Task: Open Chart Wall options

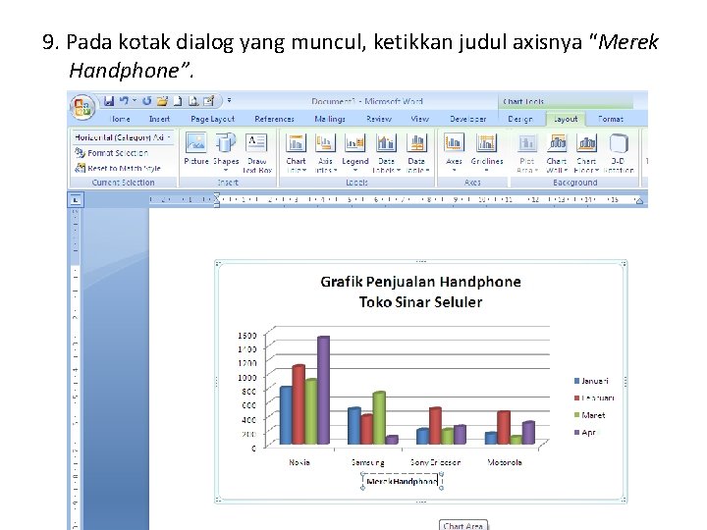Action: click(557, 152)
